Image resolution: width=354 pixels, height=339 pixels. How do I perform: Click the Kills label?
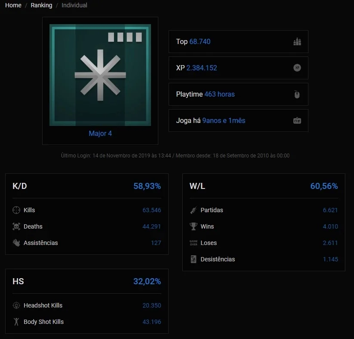point(29,210)
